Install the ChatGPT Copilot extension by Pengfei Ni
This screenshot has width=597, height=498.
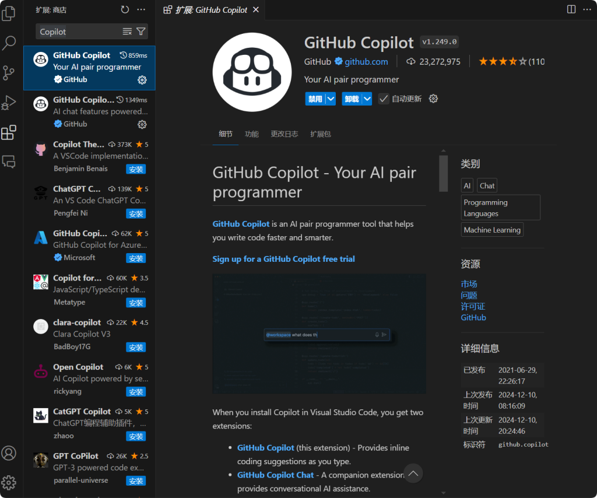tap(136, 214)
